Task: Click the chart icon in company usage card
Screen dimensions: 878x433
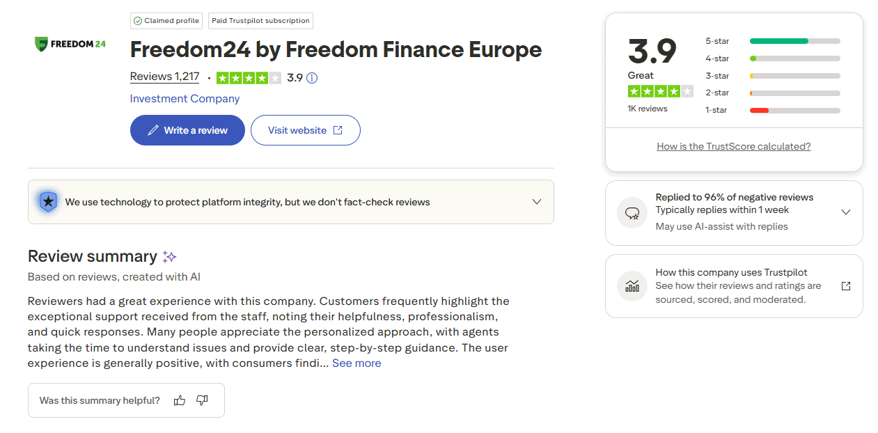Action: [632, 286]
